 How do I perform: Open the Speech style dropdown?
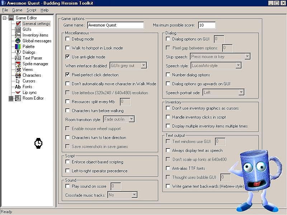pos(238,65)
